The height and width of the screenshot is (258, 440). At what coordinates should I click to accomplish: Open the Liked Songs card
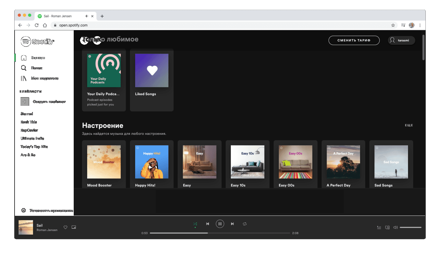point(152,80)
